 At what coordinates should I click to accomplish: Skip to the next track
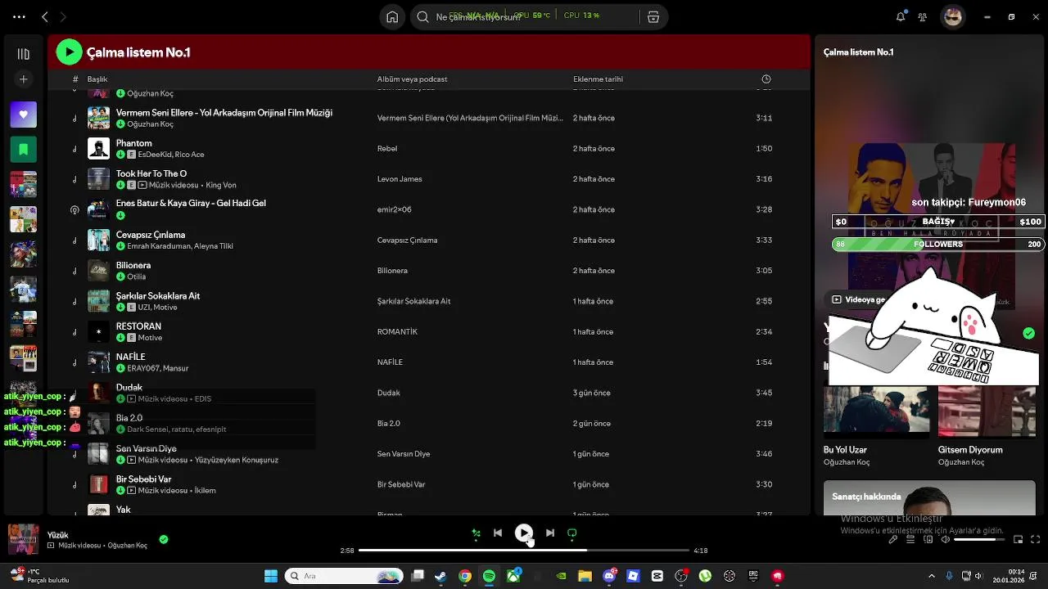550,533
